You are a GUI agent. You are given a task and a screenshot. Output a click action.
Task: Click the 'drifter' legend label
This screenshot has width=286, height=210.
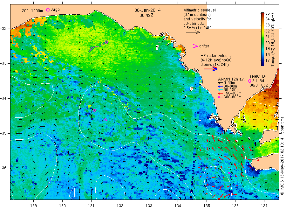click(x=204, y=46)
